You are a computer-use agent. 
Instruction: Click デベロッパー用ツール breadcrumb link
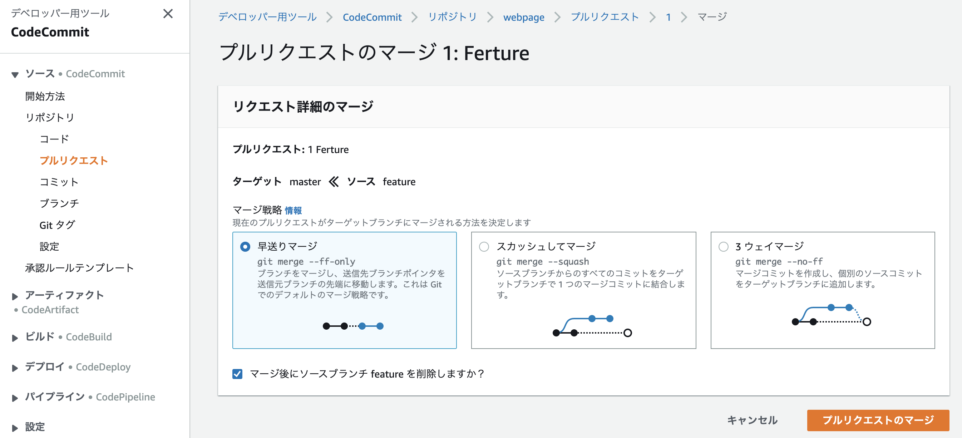click(x=267, y=17)
